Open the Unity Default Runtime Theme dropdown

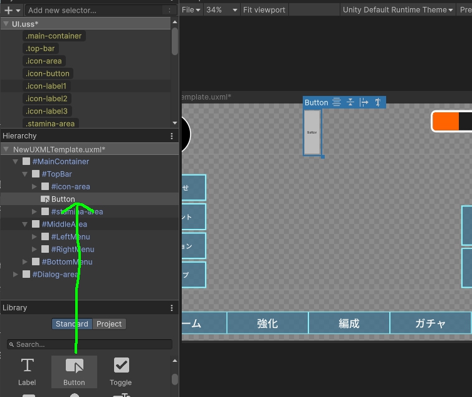pyautogui.click(x=397, y=9)
